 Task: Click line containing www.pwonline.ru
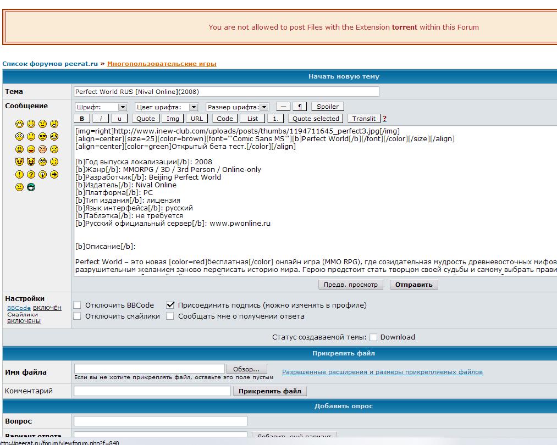click(173, 223)
